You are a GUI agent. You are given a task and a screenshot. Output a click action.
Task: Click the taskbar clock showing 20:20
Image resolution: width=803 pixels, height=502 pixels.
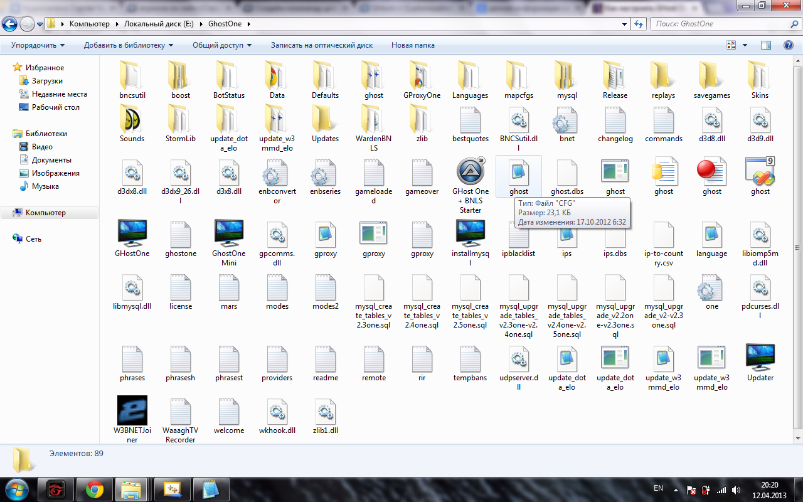pos(769,489)
